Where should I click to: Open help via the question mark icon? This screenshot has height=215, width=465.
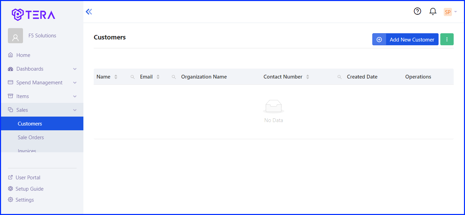(417, 11)
